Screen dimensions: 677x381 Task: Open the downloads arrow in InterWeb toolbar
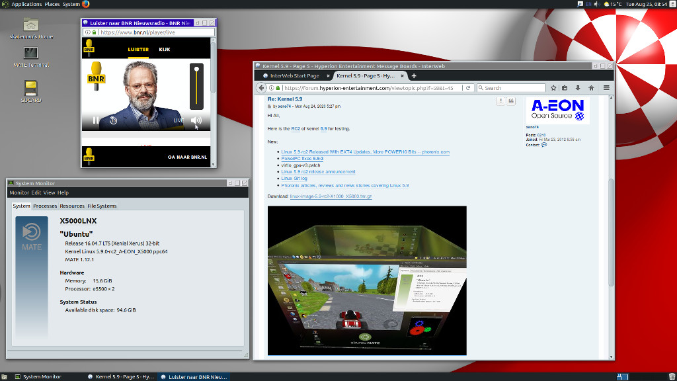tap(578, 88)
